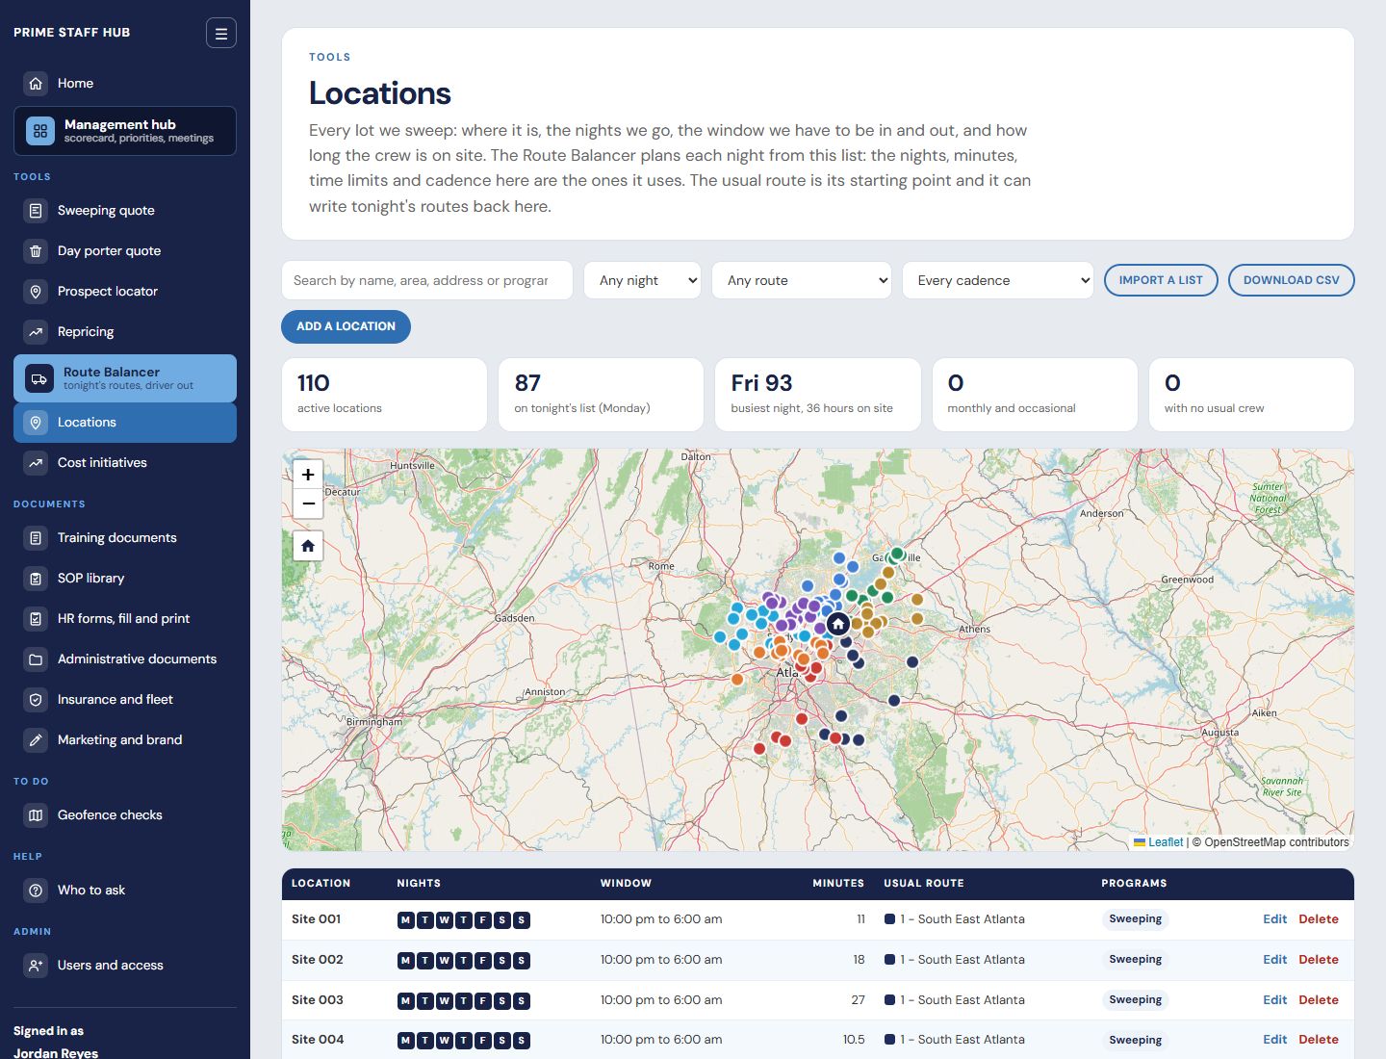This screenshot has height=1059, width=1386.
Task: Click the SOP library icon
Action: click(x=36, y=579)
